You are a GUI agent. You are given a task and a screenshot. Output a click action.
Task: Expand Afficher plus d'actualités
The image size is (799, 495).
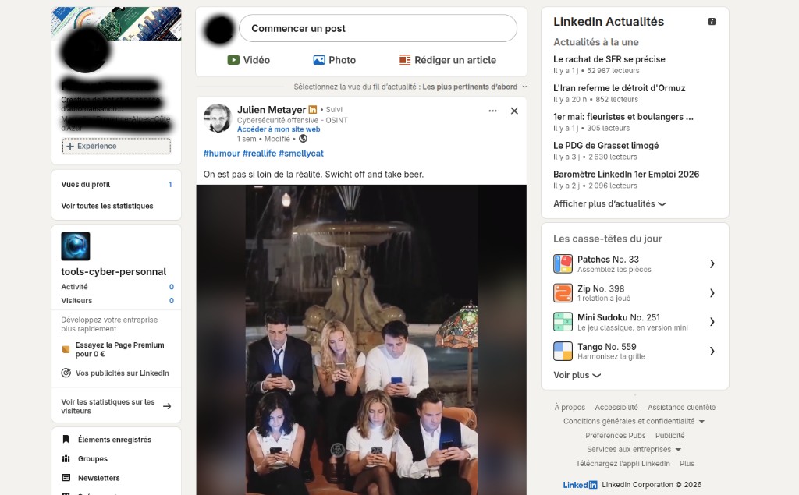point(610,203)
